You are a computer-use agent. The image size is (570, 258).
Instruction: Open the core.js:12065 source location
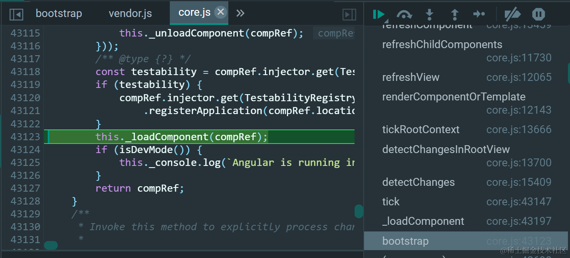click(519, 77)
